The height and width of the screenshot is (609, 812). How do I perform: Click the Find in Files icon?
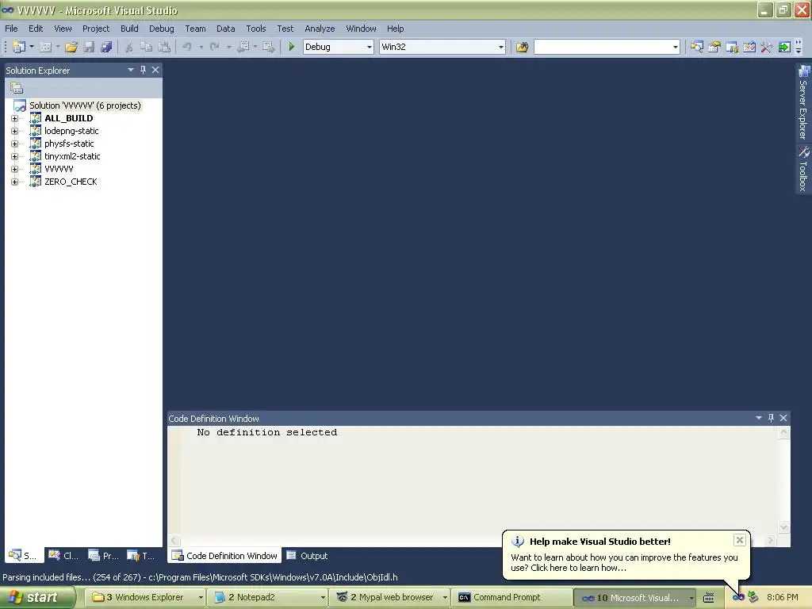coord(522,47)
